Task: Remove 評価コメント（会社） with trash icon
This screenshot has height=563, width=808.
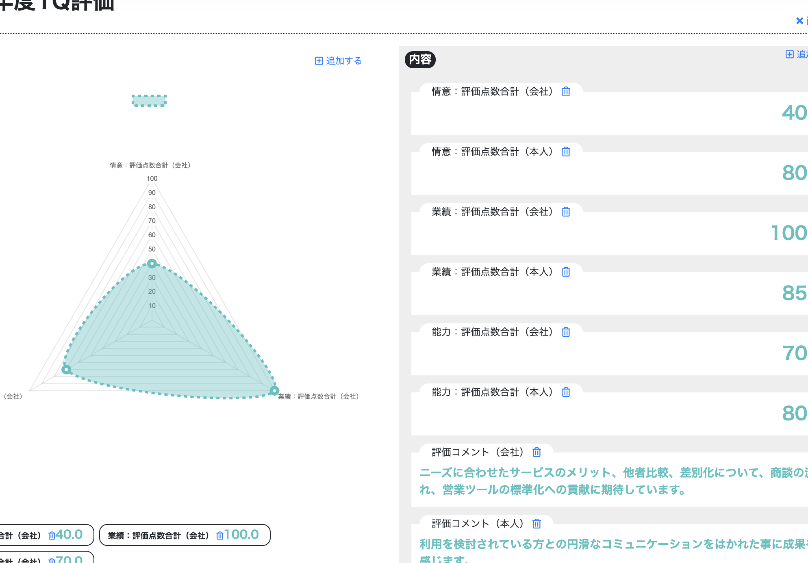Action: click(x=536, y=453)
